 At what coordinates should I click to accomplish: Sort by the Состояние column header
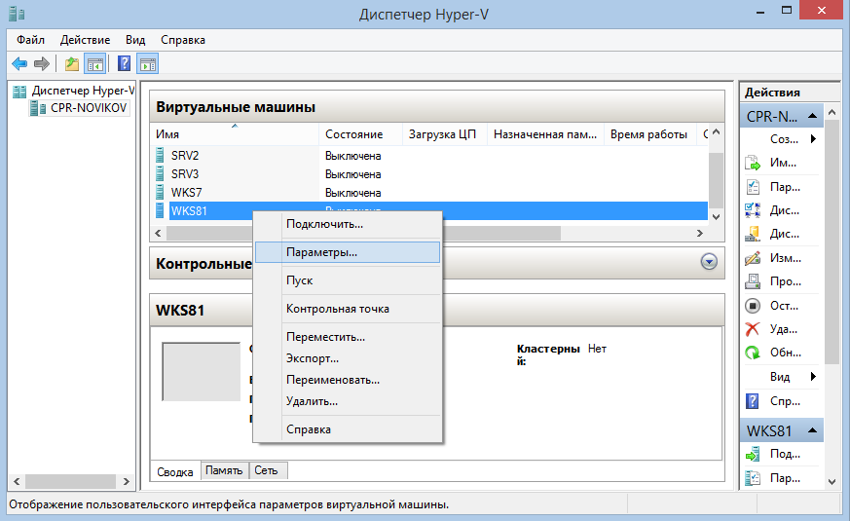point(353,134)
